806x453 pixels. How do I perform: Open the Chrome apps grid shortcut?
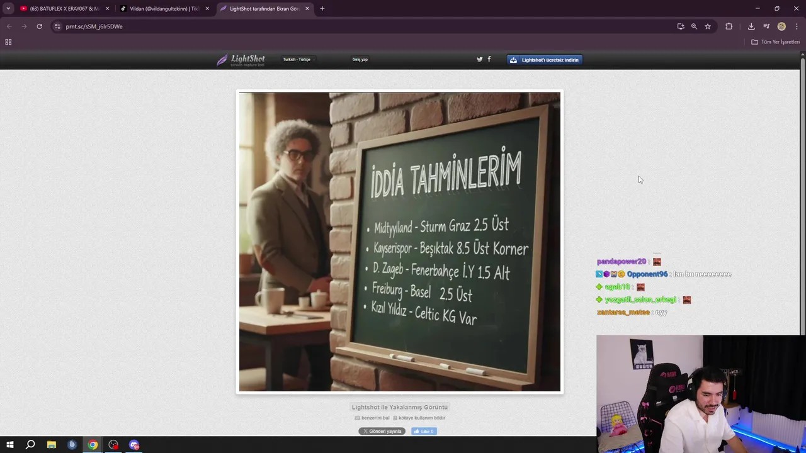click(x=8, y=42)
